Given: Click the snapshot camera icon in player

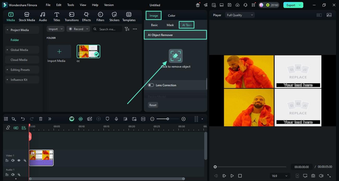Looking at the screenshot, I should (313, 176).
